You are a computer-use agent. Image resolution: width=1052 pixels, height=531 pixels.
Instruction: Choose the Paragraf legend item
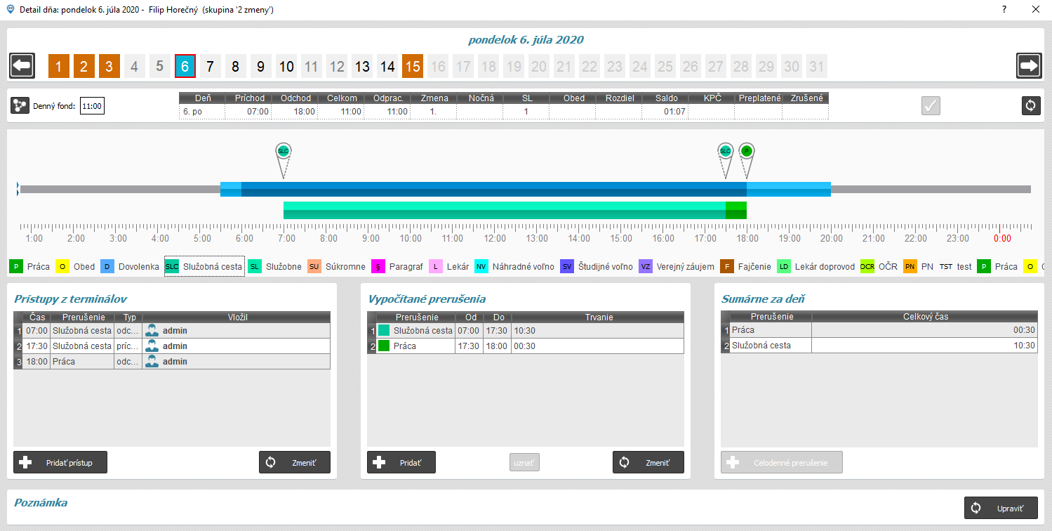pos(397,267)
